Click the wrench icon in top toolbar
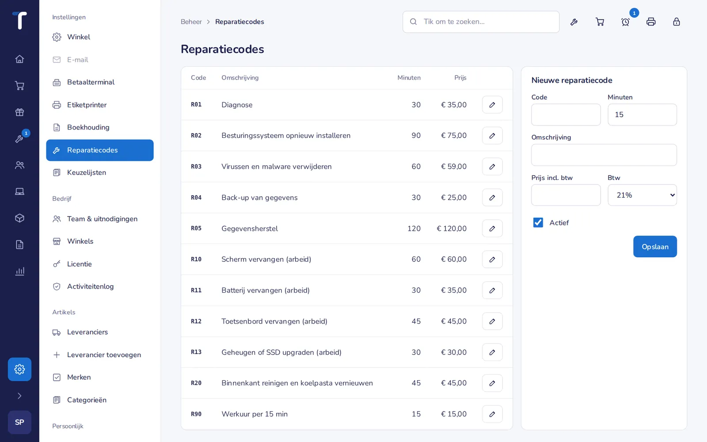707x442 pixels. [x=574, y=22]
